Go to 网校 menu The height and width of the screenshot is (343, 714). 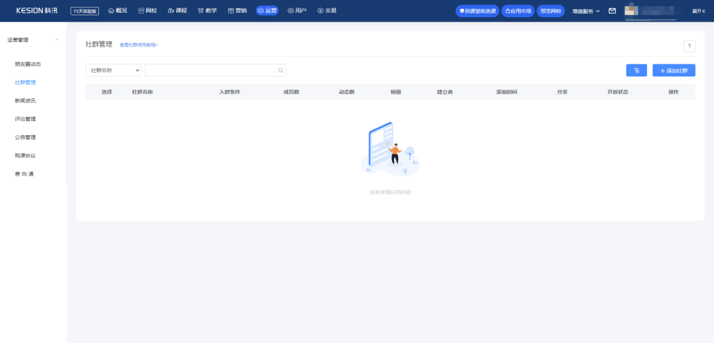(148, 10)
